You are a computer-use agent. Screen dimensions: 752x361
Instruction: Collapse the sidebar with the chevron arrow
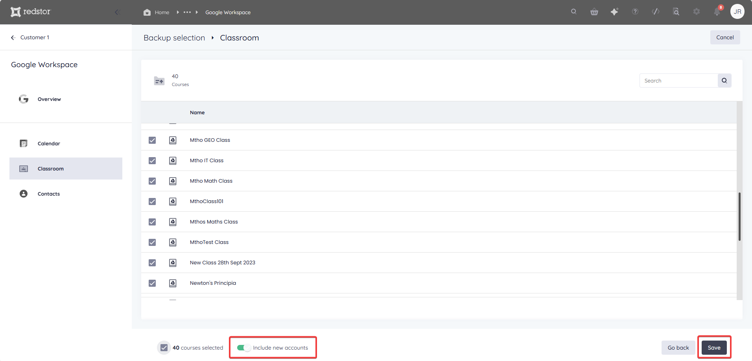coord(117,12)
